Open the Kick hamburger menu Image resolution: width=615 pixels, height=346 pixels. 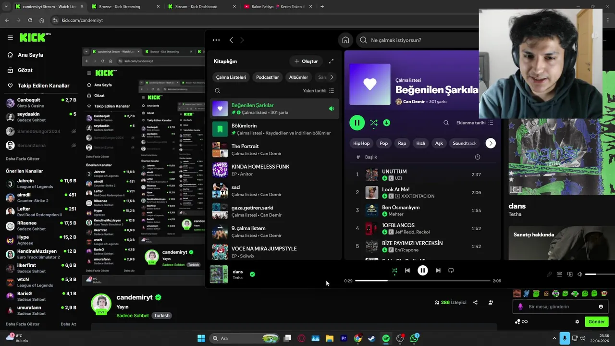pyautogui.click(x=10, y=37)
